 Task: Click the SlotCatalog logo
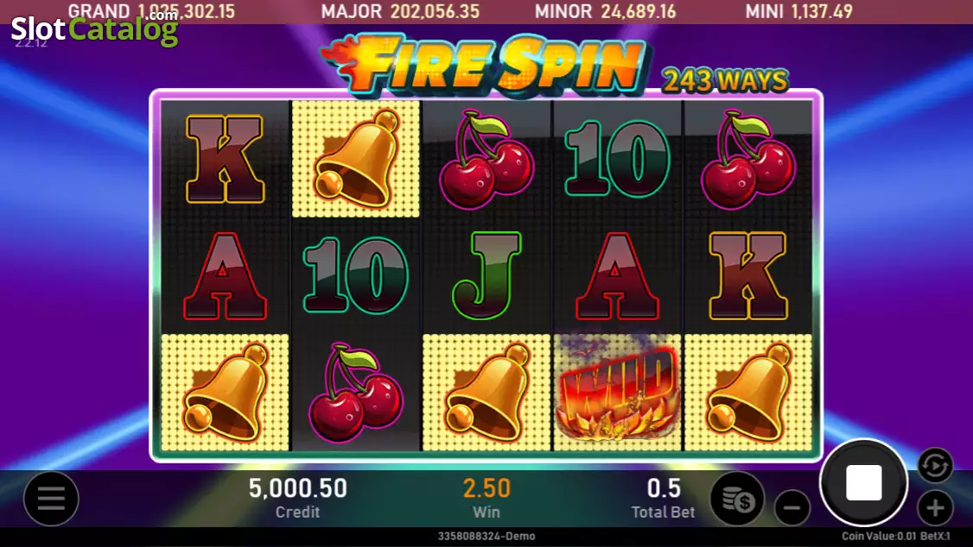pos(94,28)
